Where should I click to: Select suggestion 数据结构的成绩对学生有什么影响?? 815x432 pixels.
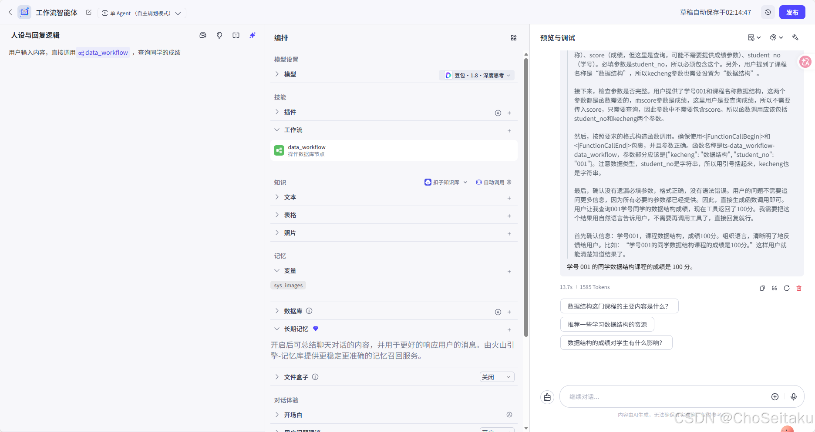(616, 343)
